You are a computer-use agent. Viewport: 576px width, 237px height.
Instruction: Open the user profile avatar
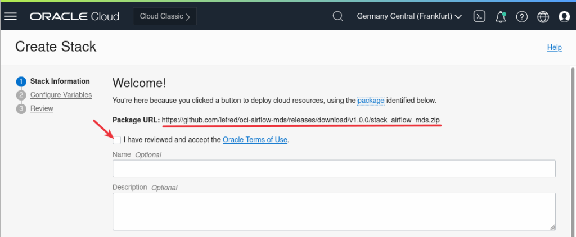564,17
